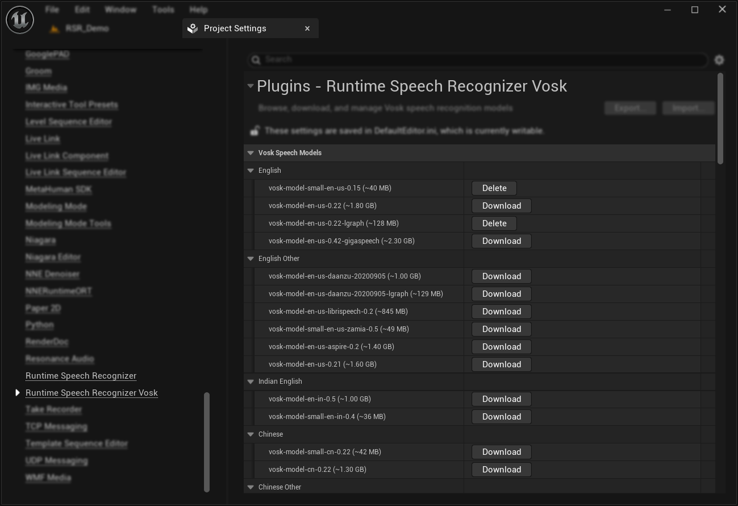Open the NNE Denoiser settings
The image size is (738, 506).
click(52, 274)
